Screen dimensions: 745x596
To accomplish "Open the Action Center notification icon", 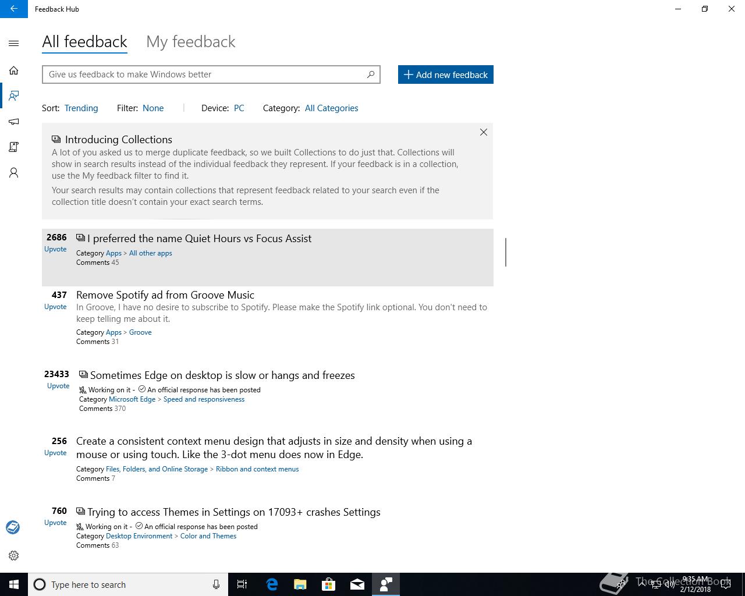I will click(726, 584).
